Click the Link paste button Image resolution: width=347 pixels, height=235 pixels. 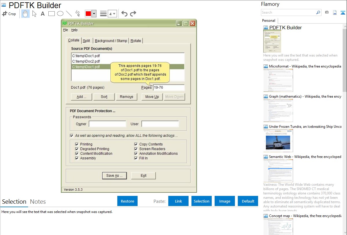pyautogui.click(x=178, y=201)
